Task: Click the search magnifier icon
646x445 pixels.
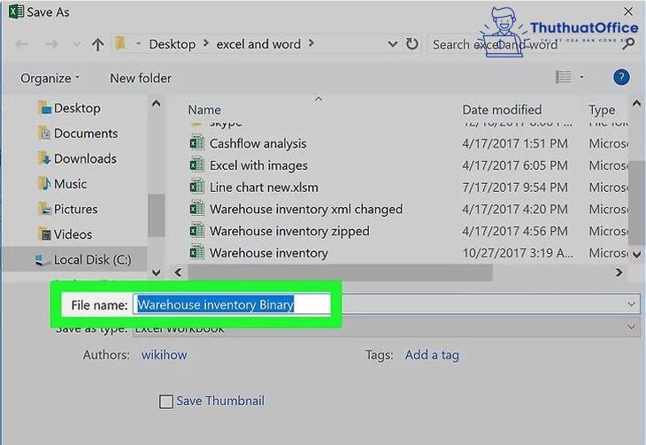Action: (x=628, y=43)
